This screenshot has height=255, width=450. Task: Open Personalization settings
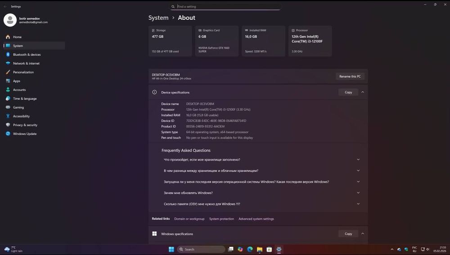[34, 72]
